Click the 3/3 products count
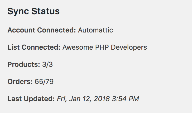 pyautogui.click(x=47, y=64)
